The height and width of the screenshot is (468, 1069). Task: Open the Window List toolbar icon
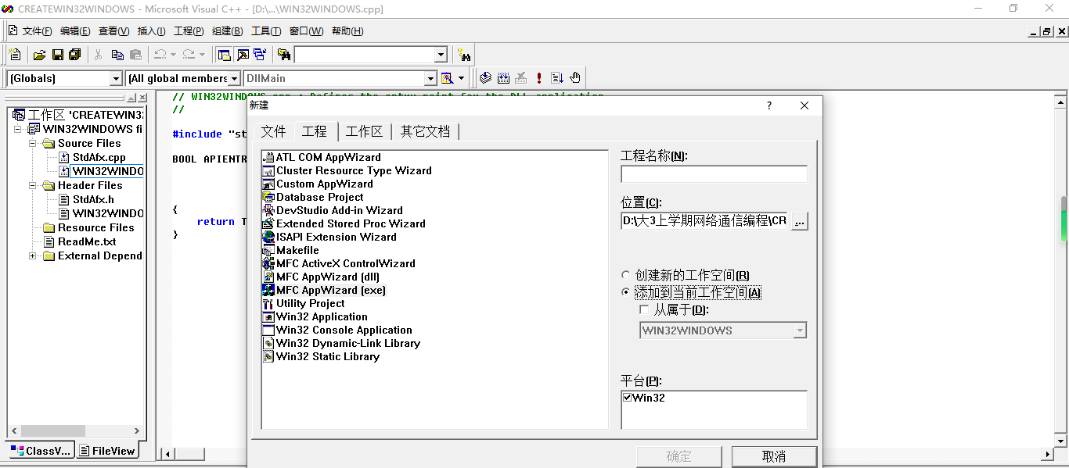(x=260, y=55)
